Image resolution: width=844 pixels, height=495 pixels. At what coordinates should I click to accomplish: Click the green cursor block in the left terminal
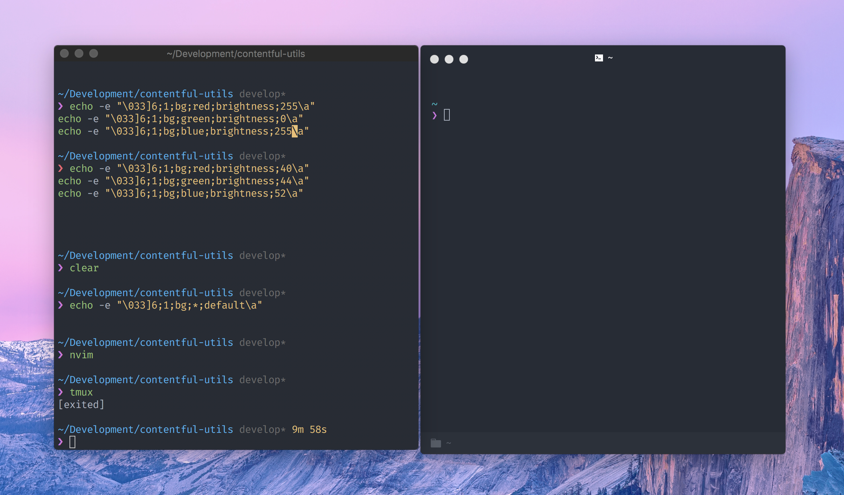pos(73,442)
